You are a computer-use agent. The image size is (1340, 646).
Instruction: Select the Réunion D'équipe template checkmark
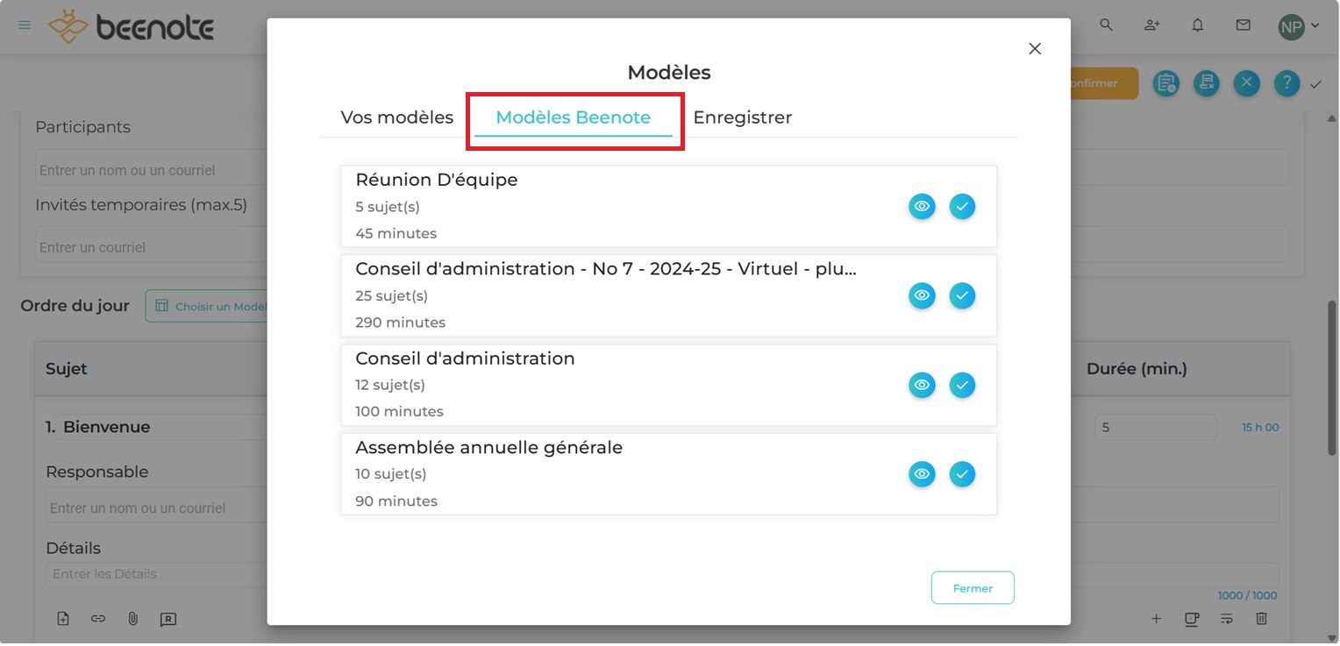[962, 207]
